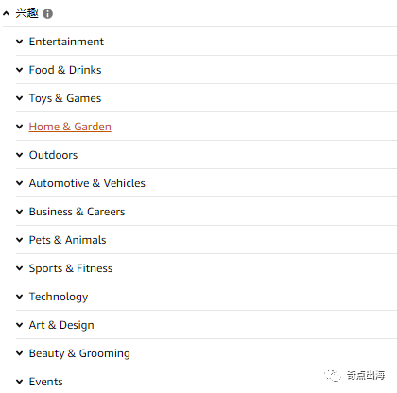Viewport: 397px width, 393px height.
Task: Expand Pets & Animals chevron
Action: click(x=20, y=240)
